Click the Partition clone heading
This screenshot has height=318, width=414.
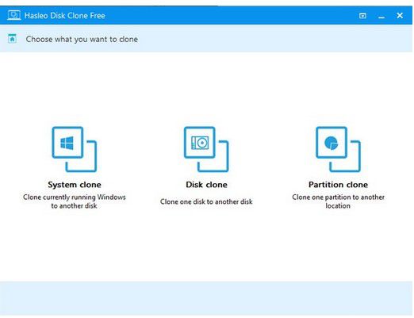(x=338, y=185)
